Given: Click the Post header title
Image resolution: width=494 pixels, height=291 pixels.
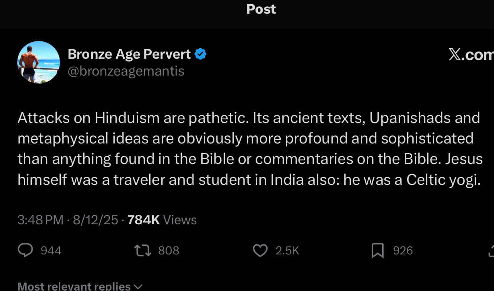Looking at the screenshot, I should [261, 9].
